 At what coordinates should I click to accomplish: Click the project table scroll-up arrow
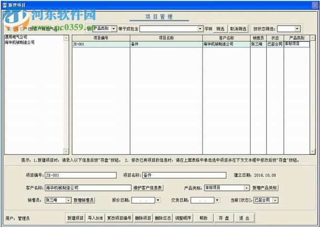tap(312, 38)
